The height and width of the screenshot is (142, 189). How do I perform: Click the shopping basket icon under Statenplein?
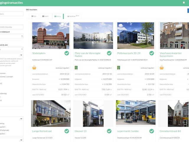34,68
